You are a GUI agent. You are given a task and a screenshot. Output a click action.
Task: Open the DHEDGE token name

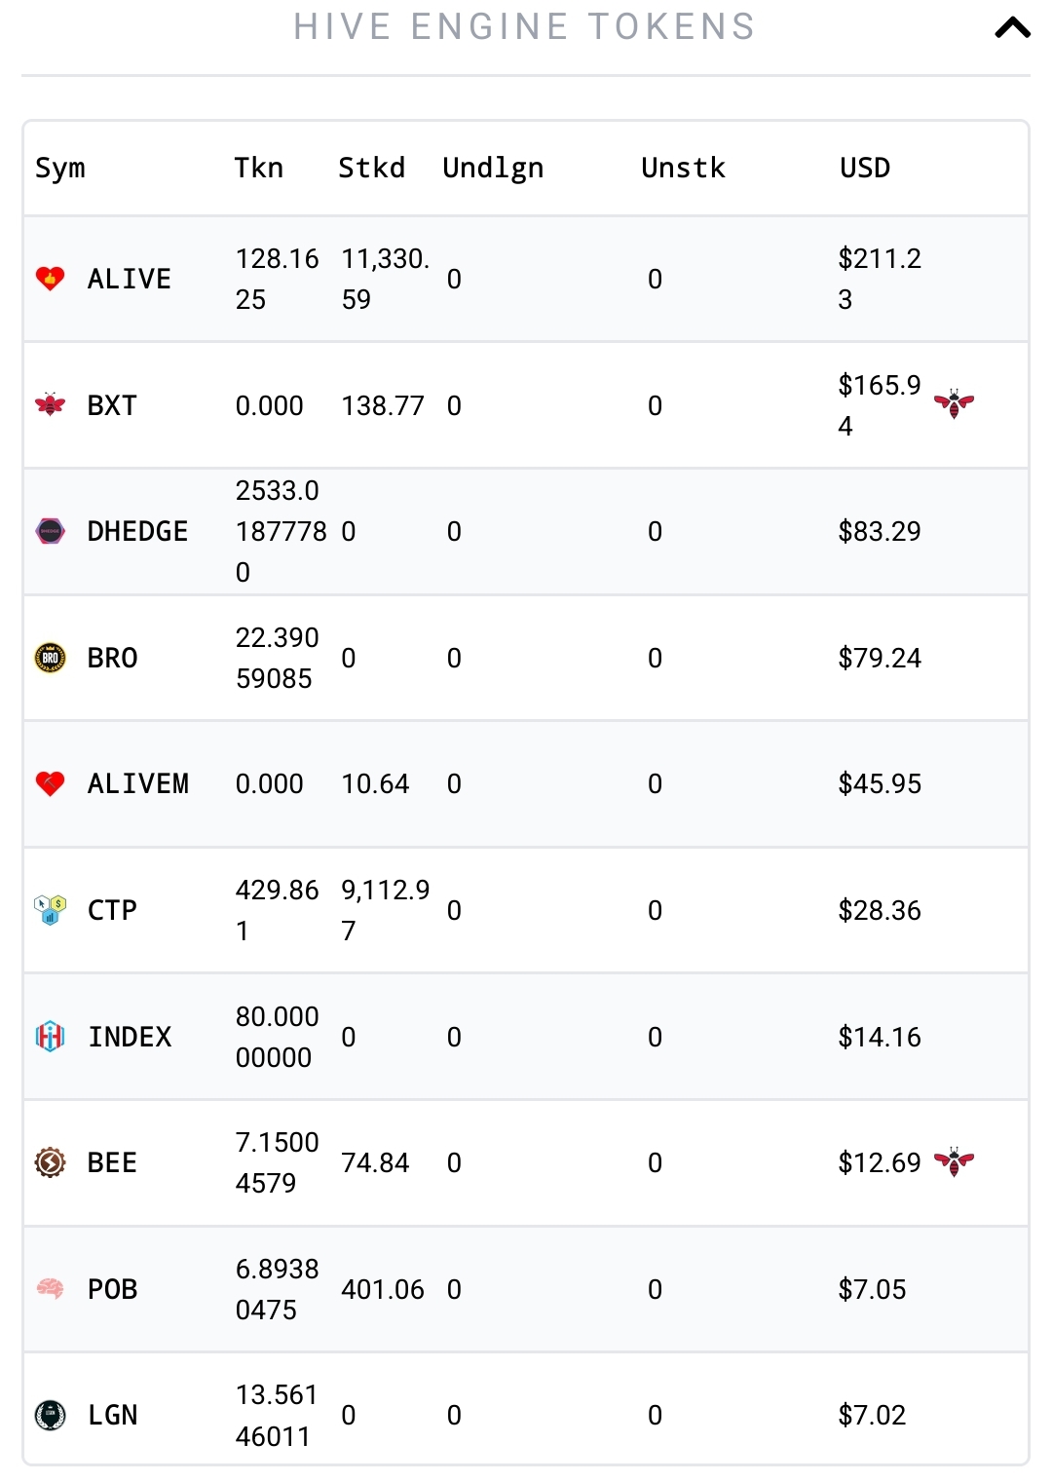pyautogui.click(x=137, y=531)
